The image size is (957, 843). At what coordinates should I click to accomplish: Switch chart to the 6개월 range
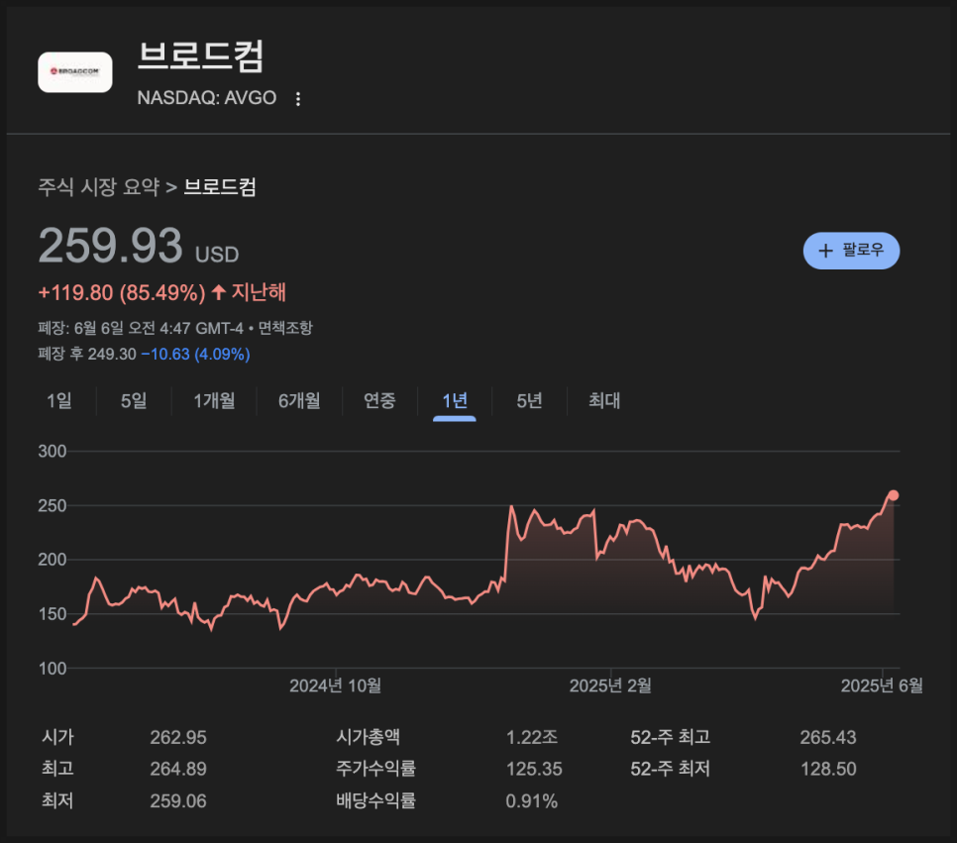click(x=299, y=401)
